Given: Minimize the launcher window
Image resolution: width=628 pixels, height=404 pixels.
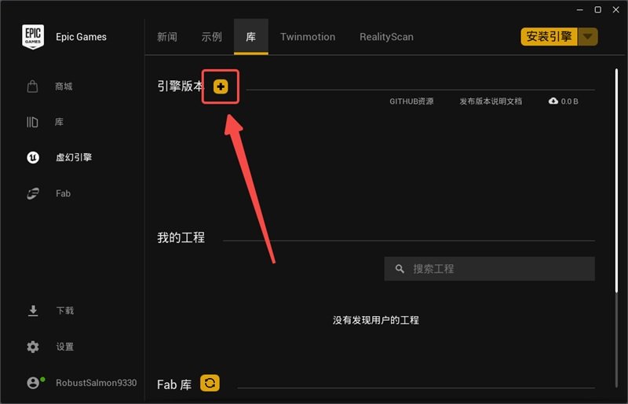Looking at the screenshot, I should click(579, 9).
